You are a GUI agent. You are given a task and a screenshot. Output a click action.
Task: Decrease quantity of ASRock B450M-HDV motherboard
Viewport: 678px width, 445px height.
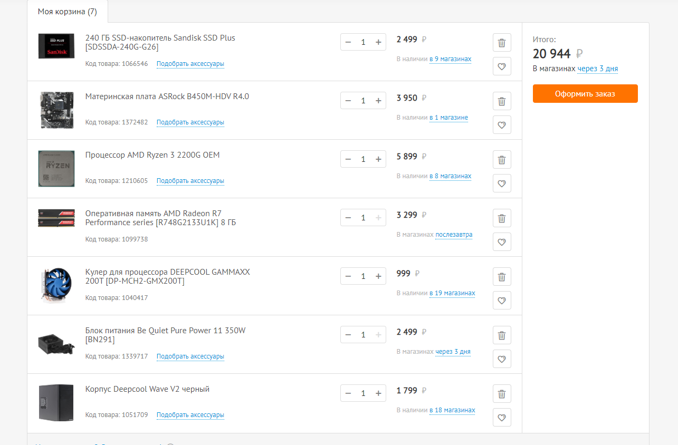click(x=348, y=101)
